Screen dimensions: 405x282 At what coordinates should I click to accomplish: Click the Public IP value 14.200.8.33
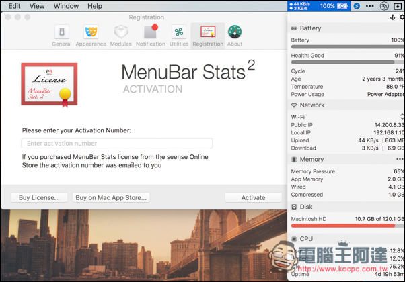click(390, 125)
